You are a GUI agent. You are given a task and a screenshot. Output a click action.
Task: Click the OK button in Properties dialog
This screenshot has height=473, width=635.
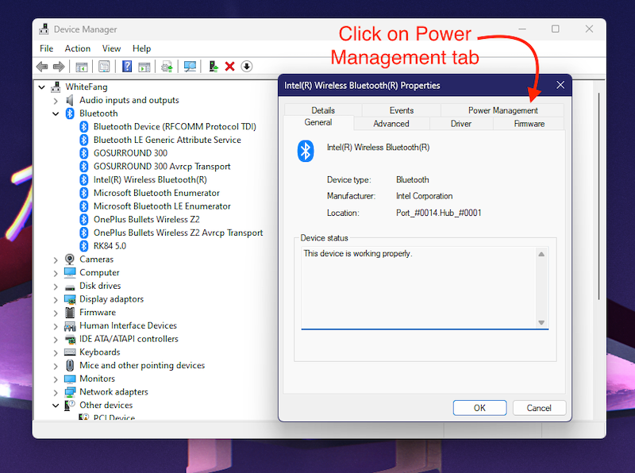pyautogui.click(x=479, y=408)
